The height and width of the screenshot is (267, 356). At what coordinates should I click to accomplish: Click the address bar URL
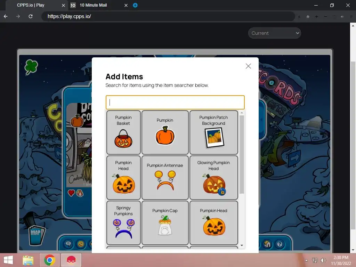point(69,16)
